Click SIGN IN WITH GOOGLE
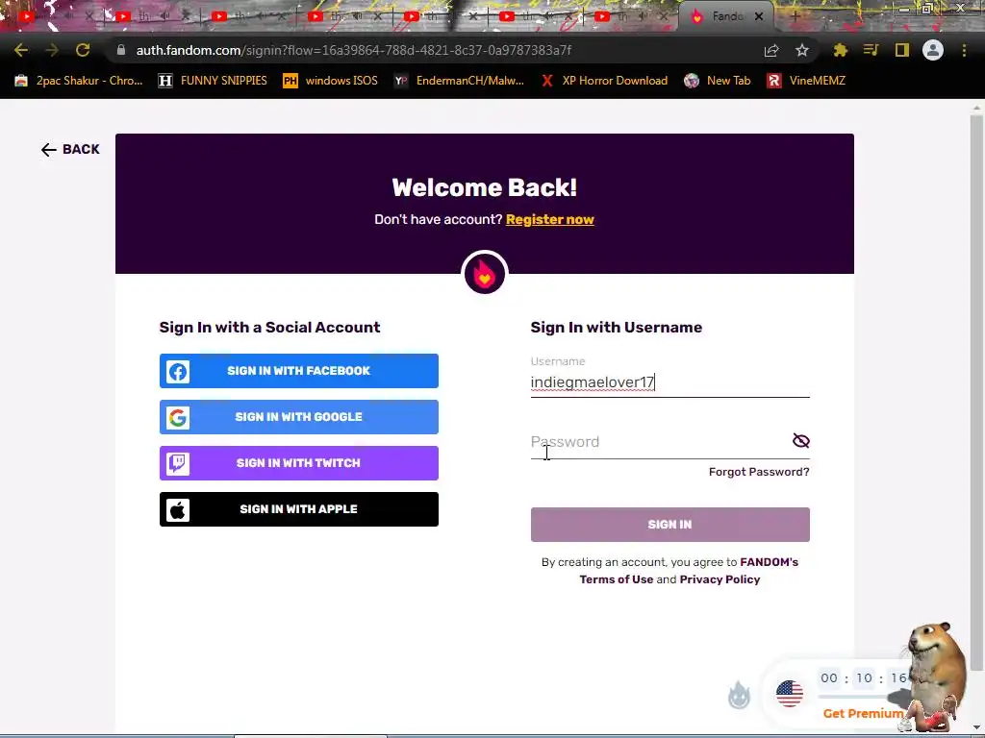 pos(299,417)
